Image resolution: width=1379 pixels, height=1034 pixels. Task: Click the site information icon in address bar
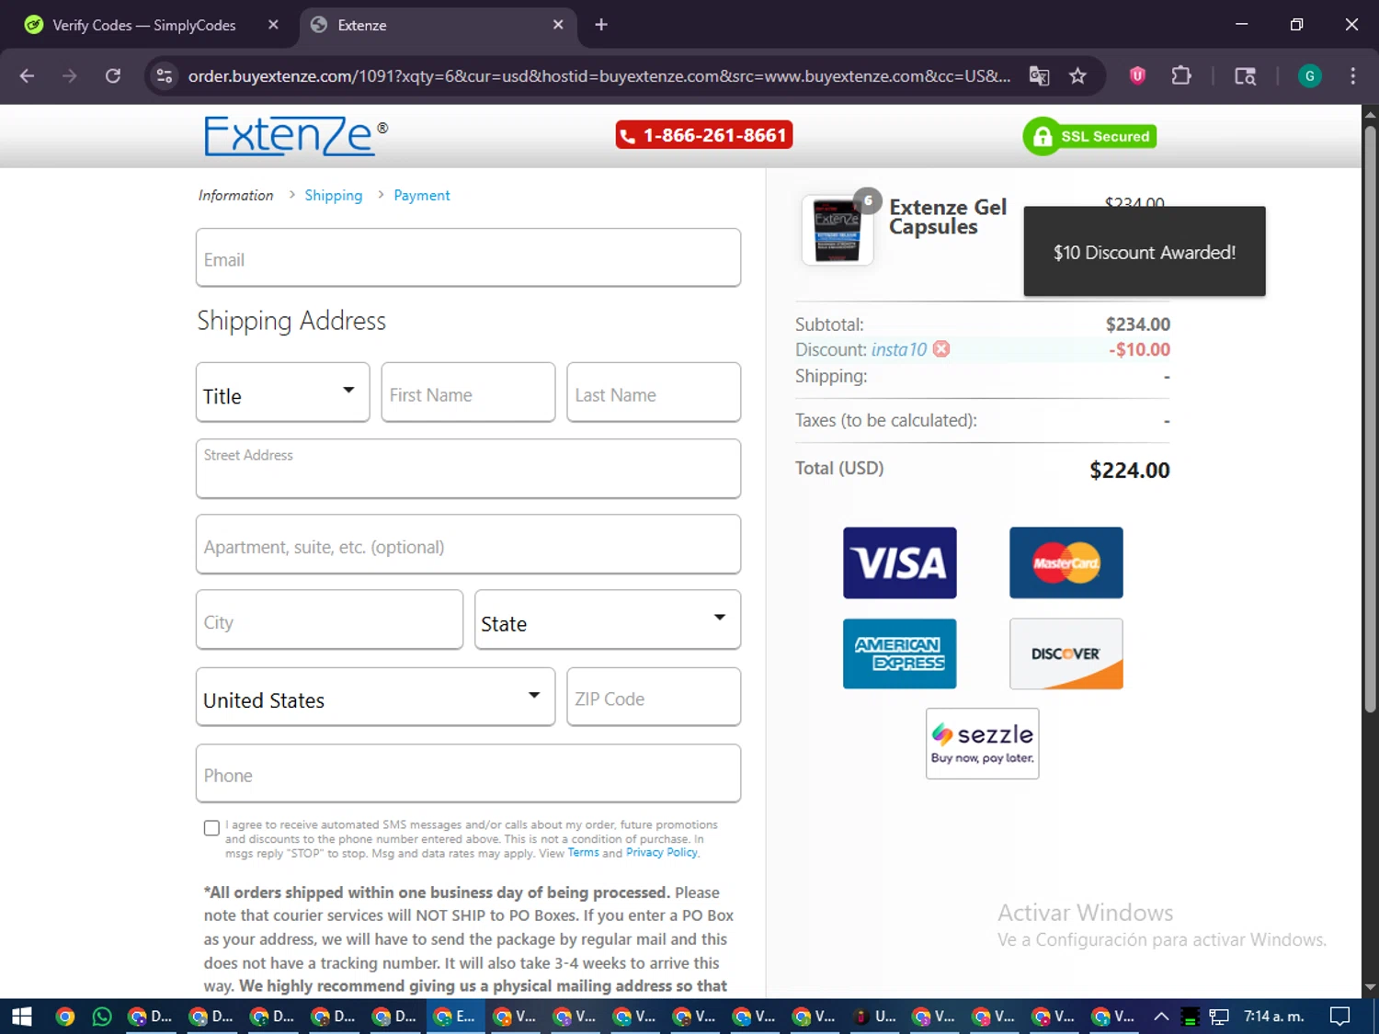click(165, 75)
